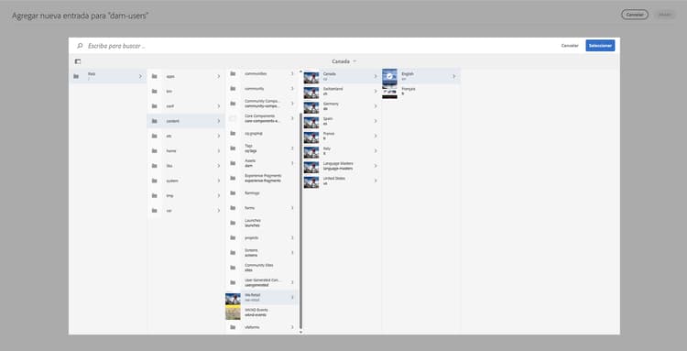The height and width of the screenshot is (351, 687).
Task: Click the community folder icon
Action: 233,89
